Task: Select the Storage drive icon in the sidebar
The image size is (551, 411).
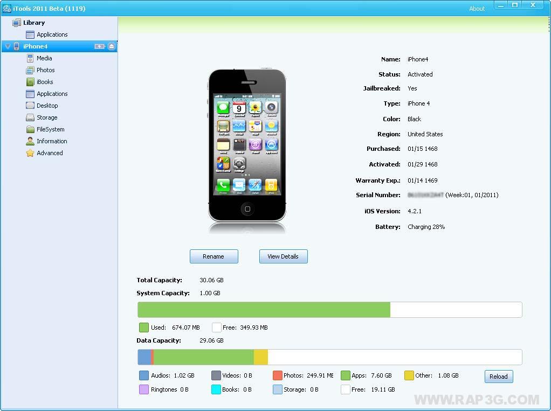Action: click(x=30, y=117)
